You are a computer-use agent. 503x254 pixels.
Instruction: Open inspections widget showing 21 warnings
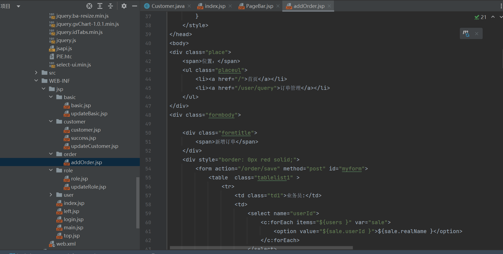point(480,17)
